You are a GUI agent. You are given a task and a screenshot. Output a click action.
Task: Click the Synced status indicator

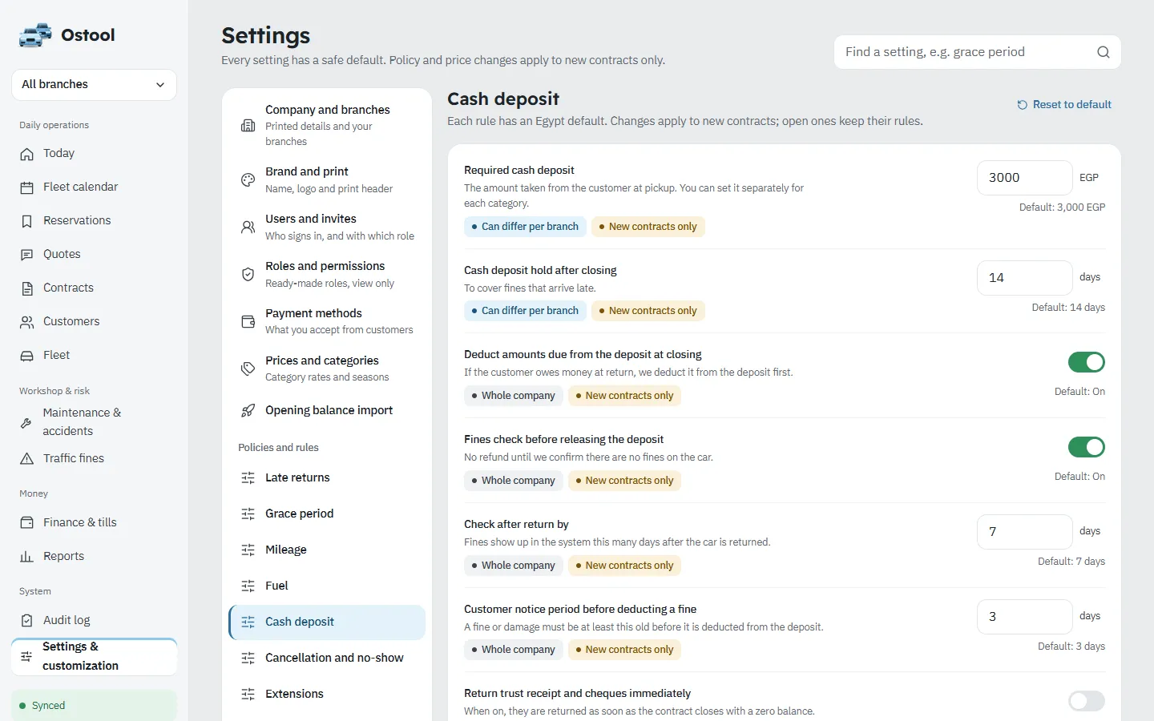[94, 706]
